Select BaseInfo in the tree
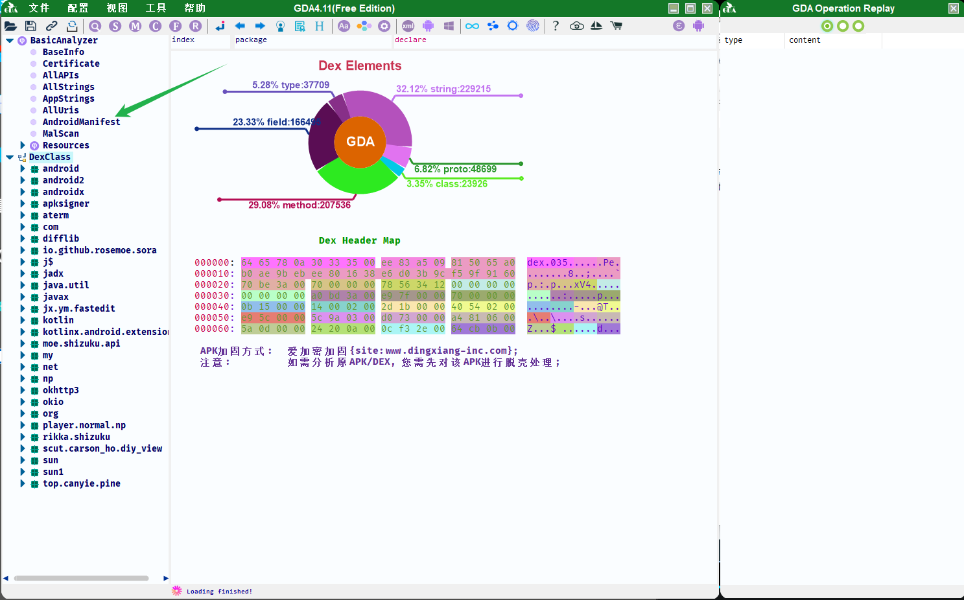This screenshot has width=964, height=600. coord(64,52)
